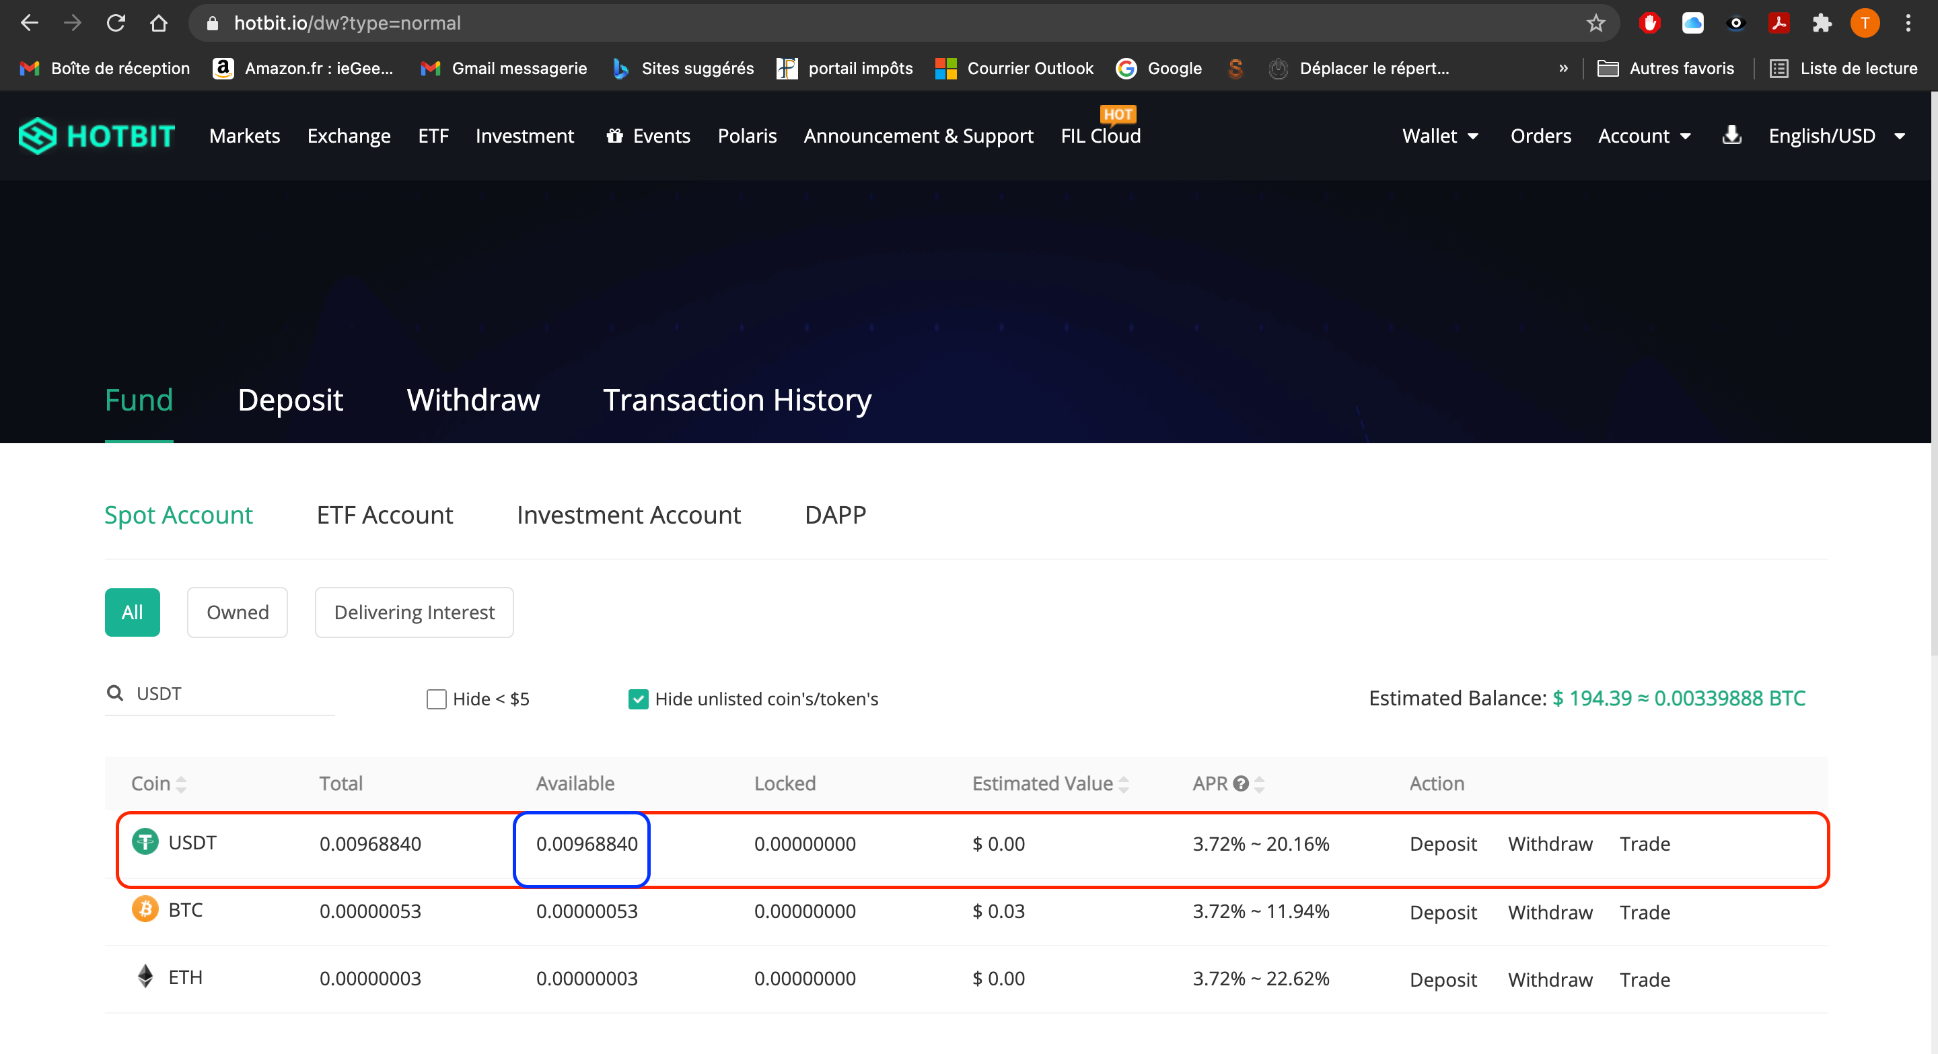1938x1054 pixels.
Task: Click the browser reload icon
Action: (x=115, y=24)
